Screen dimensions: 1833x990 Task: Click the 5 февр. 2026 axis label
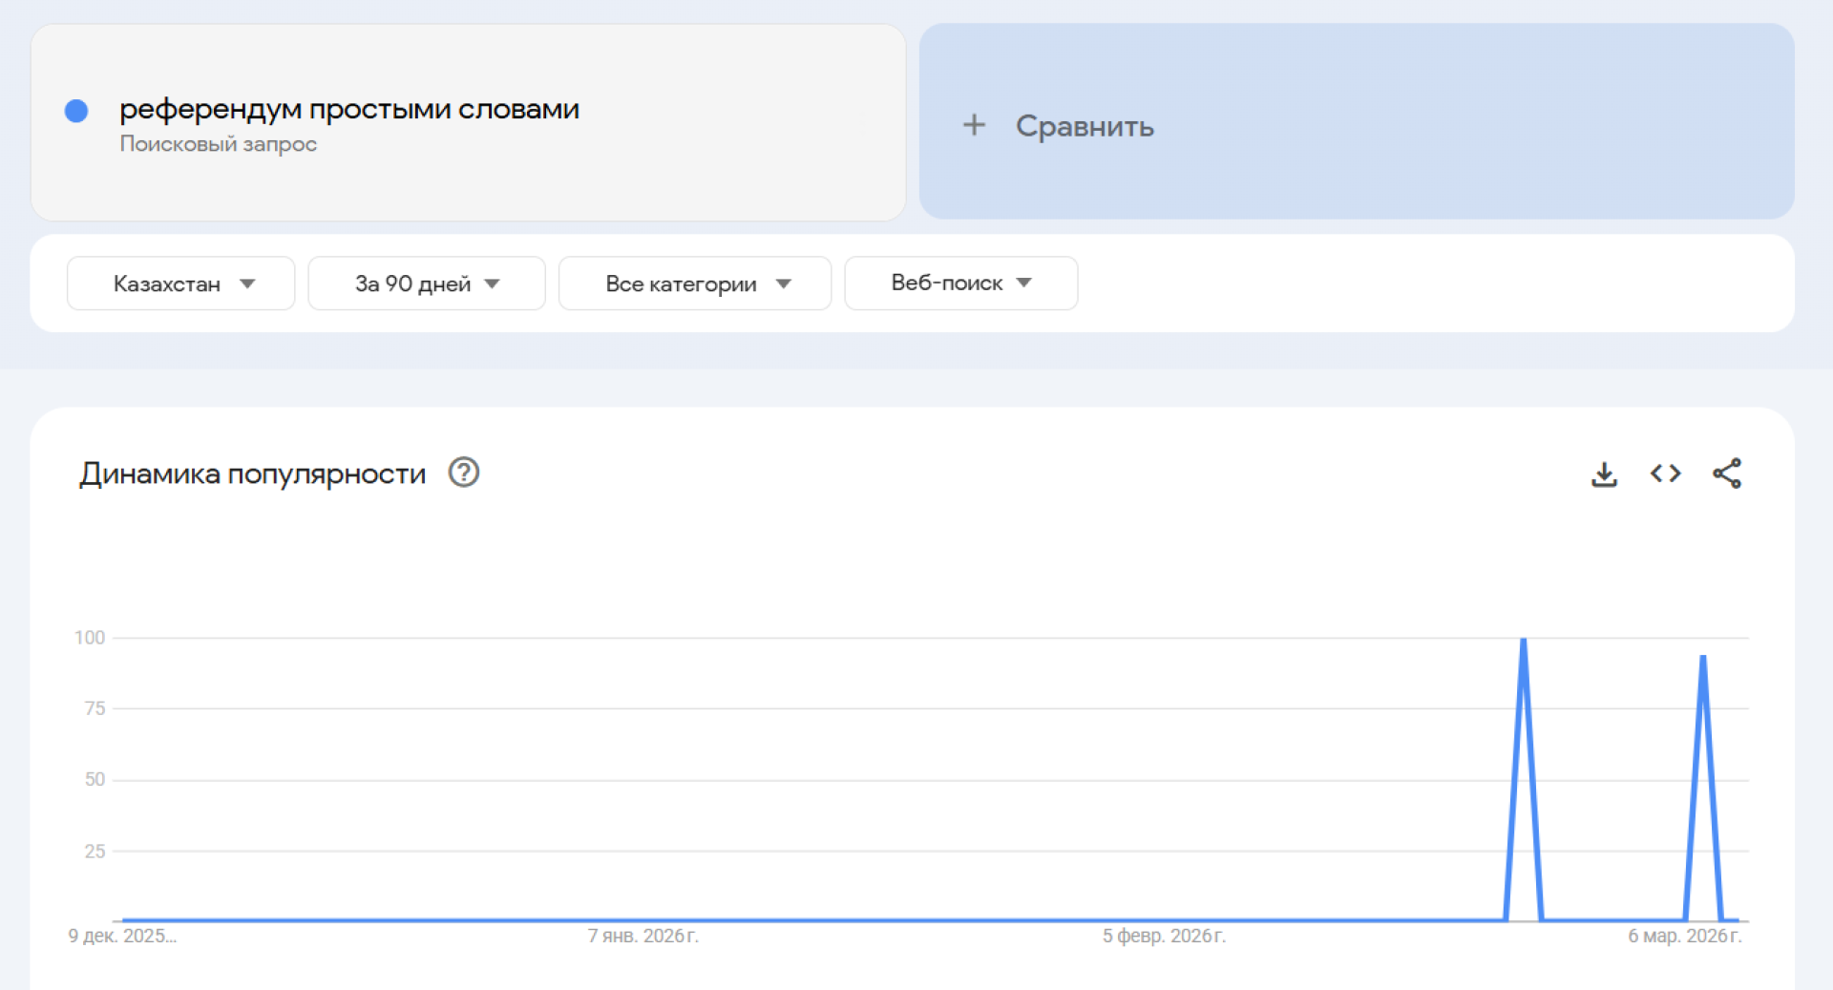[1163, 936]
